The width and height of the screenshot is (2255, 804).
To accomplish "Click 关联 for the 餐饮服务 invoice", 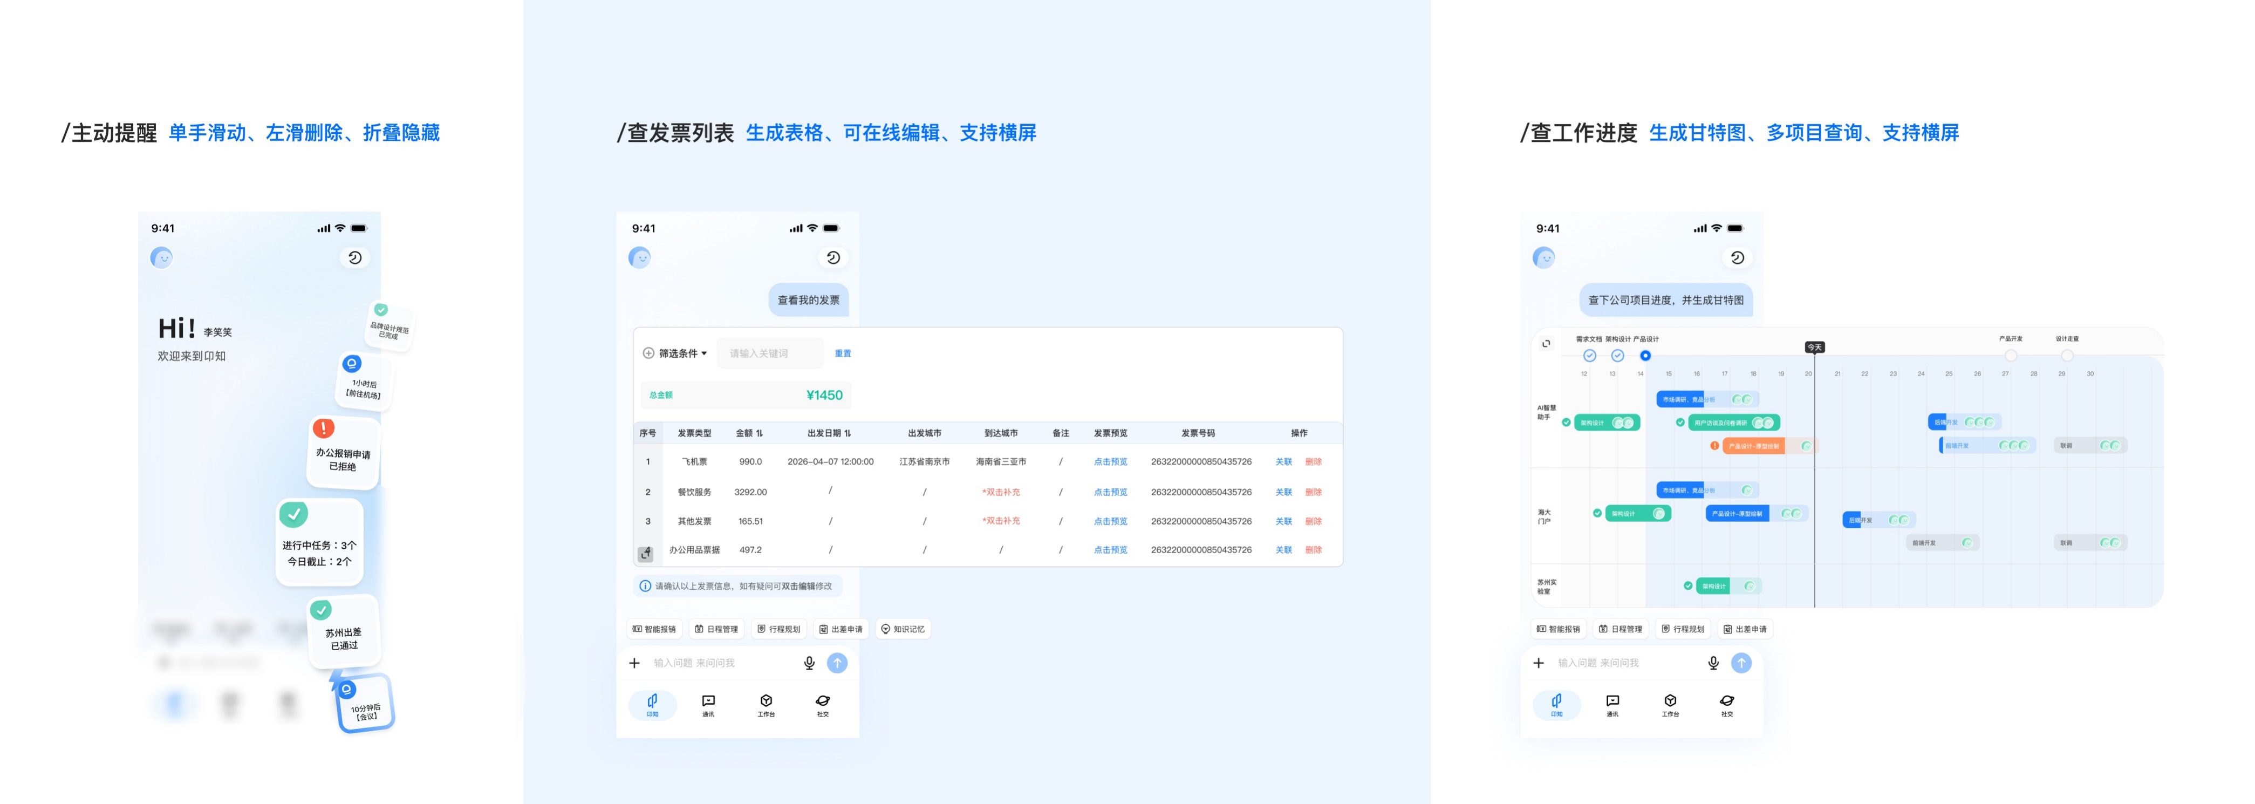I will (1283, 492).
